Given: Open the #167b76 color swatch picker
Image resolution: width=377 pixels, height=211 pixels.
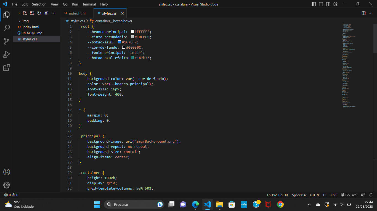Looking at the screenshot, I should pyautogui.click(x=132, y=58).
